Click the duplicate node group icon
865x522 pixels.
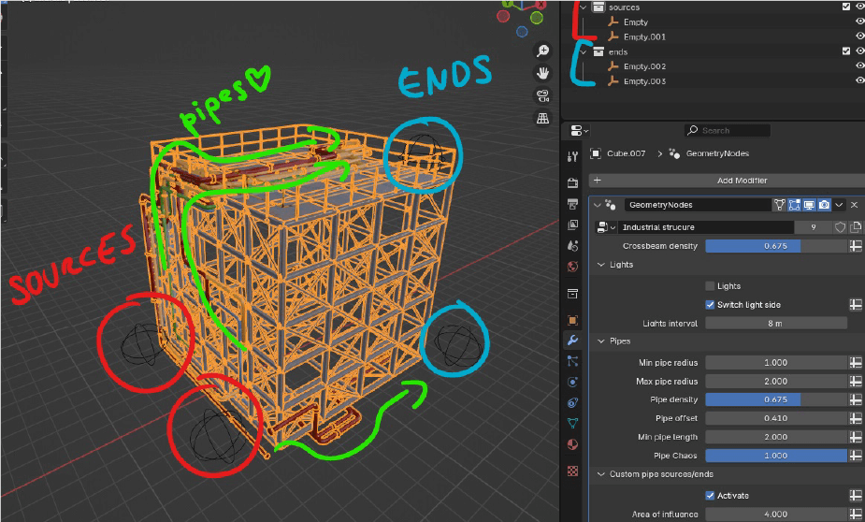(856, 227)
